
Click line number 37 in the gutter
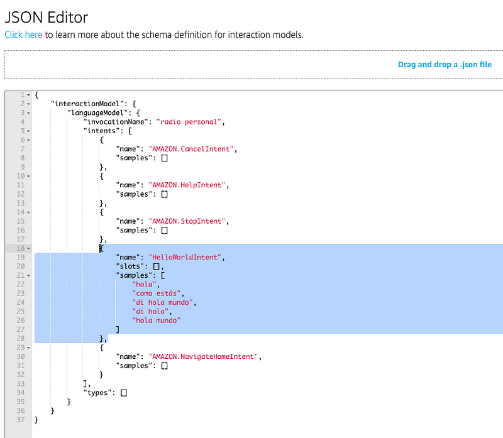pyautogui.click(x=22, y=420)
